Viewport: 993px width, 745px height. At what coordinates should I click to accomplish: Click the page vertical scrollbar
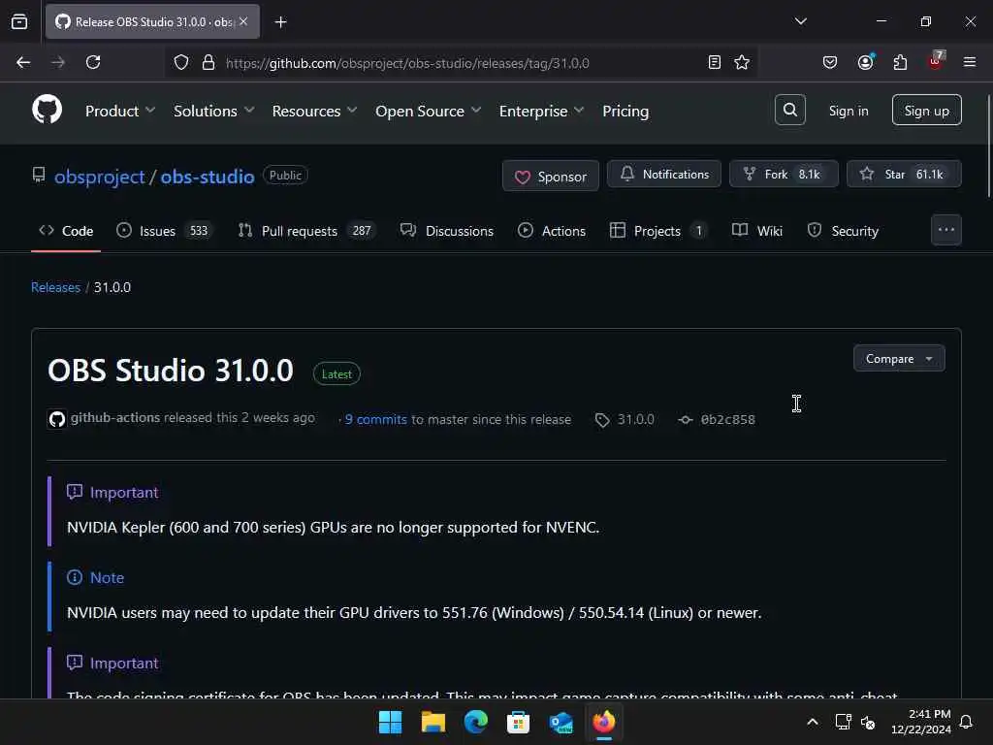point(988,146)
